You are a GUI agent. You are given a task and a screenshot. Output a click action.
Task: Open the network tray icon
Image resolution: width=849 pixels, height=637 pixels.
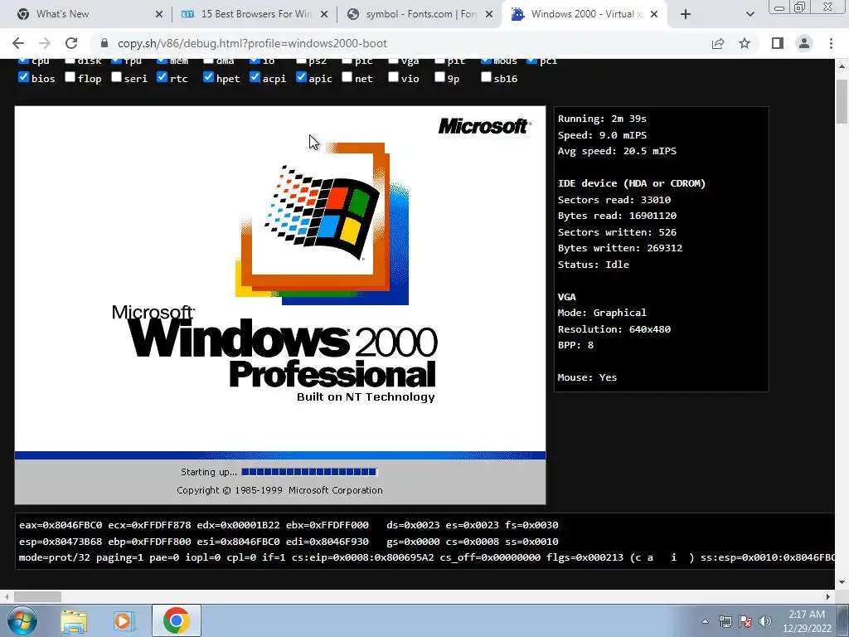[x=725, y=621]
